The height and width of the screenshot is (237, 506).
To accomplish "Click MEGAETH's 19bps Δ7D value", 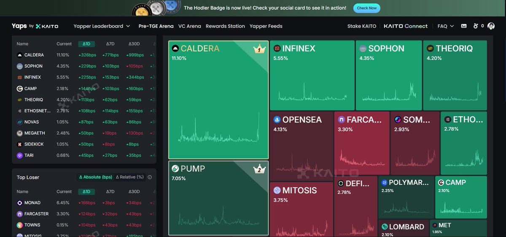I will point(110,133).
